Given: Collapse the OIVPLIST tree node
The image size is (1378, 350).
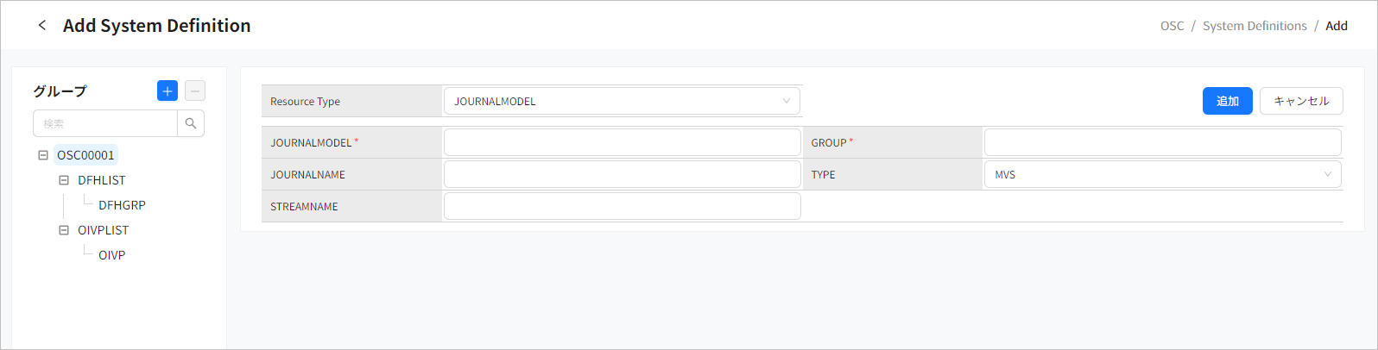Looking at the screenshot, I should pyautogui.click(x=64, y=230).
